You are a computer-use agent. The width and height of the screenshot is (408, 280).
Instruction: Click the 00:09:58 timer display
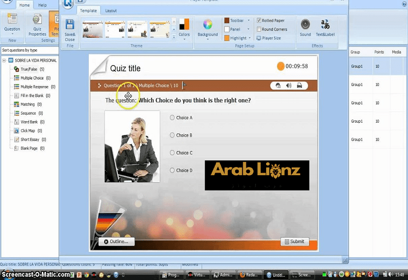[297, 66]
